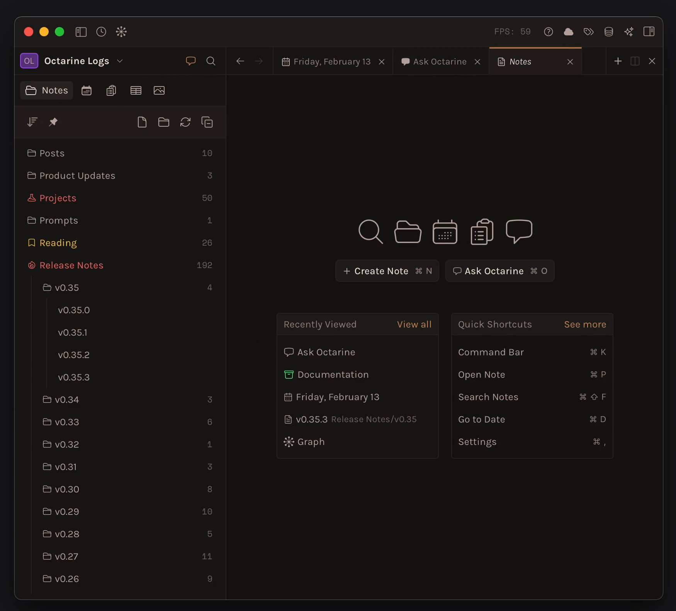Click the refresh sync icon in file toolbar
The height and width of the screenshot is (611, 676).
point(185,122)
